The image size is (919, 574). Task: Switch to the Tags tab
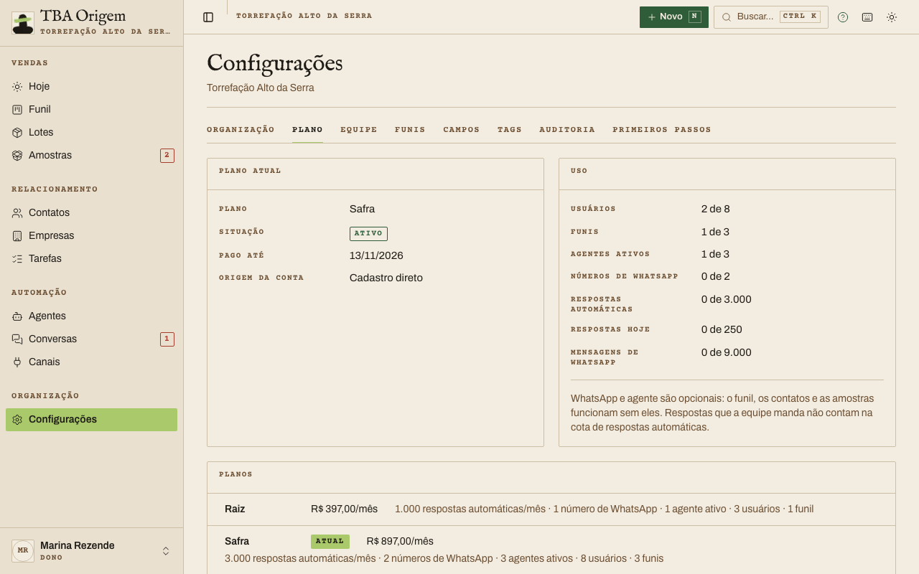tap(510, 130)
